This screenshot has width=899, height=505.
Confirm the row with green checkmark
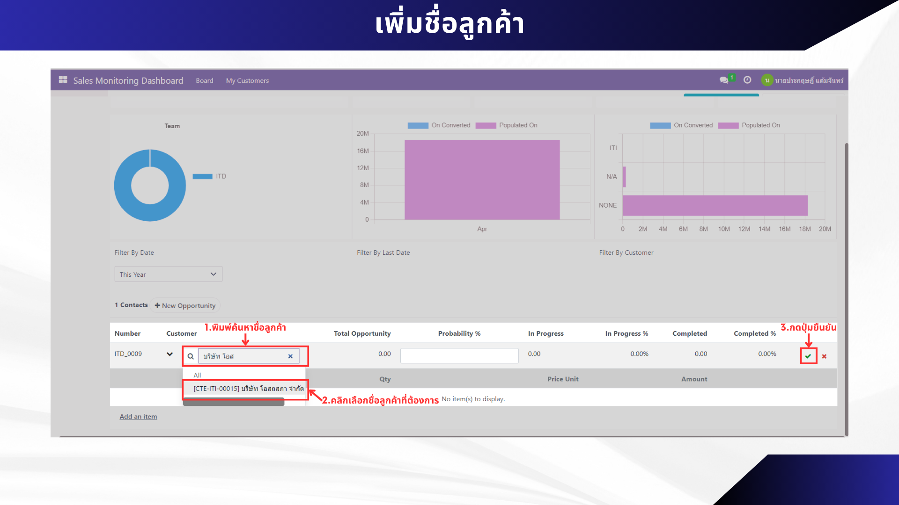808,356
